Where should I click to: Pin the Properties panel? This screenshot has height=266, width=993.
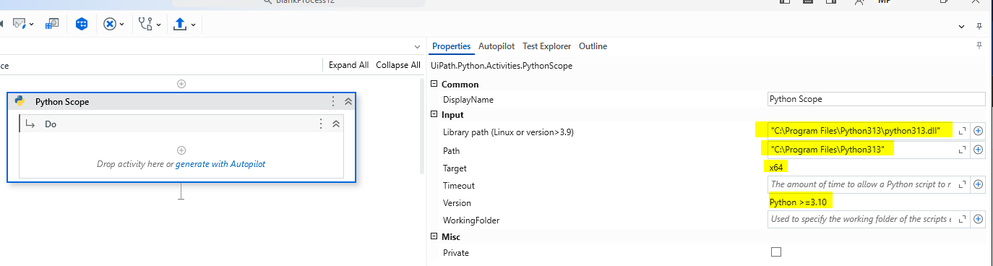coord(979,46)
